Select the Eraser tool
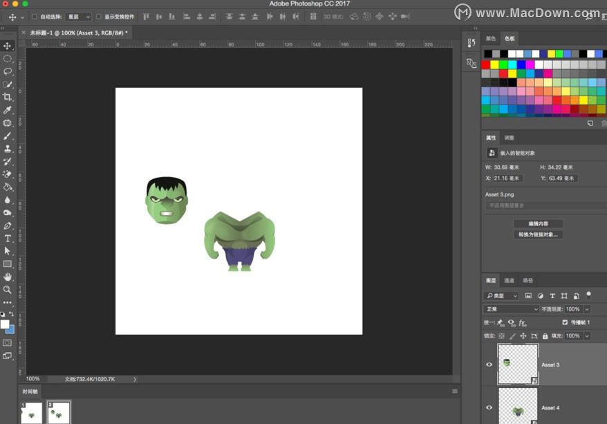 tap(8, 174)
